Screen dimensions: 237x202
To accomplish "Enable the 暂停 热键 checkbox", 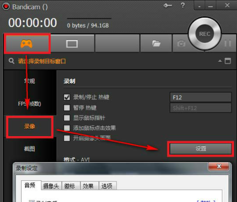I will [x=67, y=108].
